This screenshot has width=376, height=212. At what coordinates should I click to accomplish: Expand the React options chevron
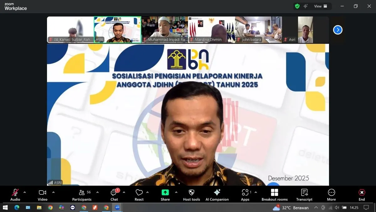point(148,192)
